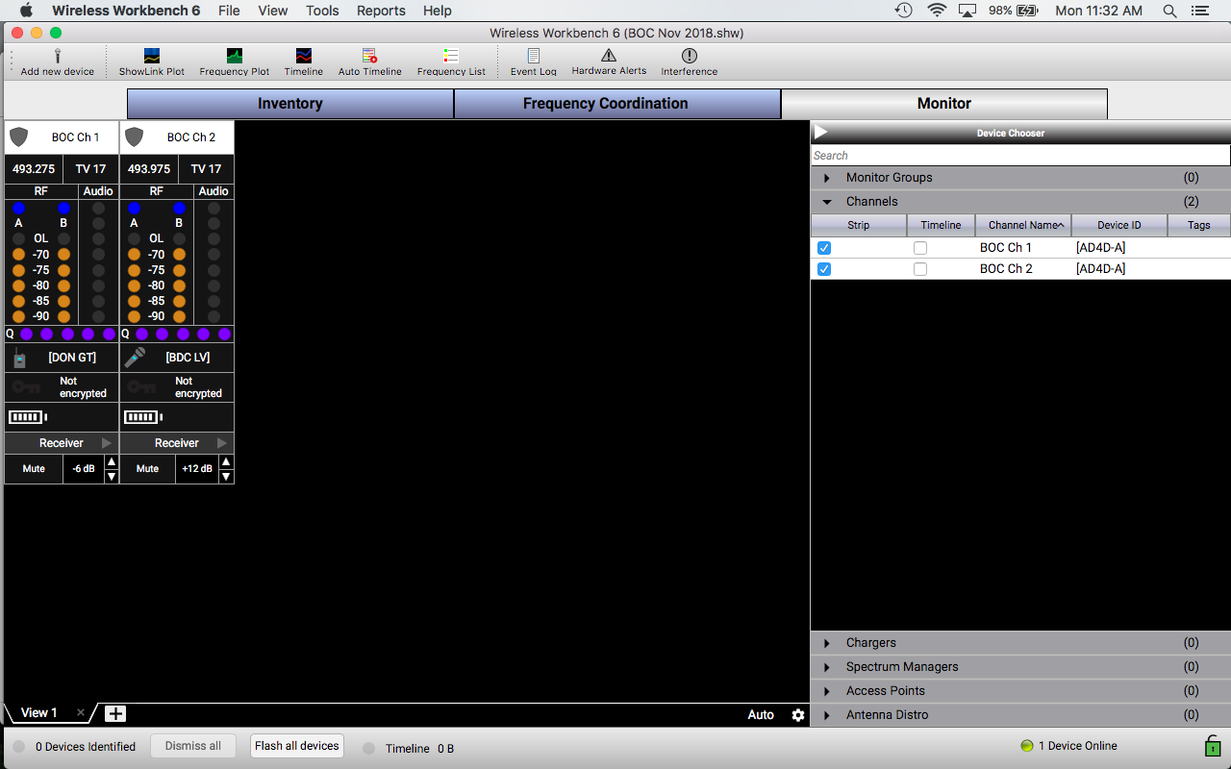Show the Frequency List
Viewport: 1231px width, 769px height.
click(x=451, y=62)
